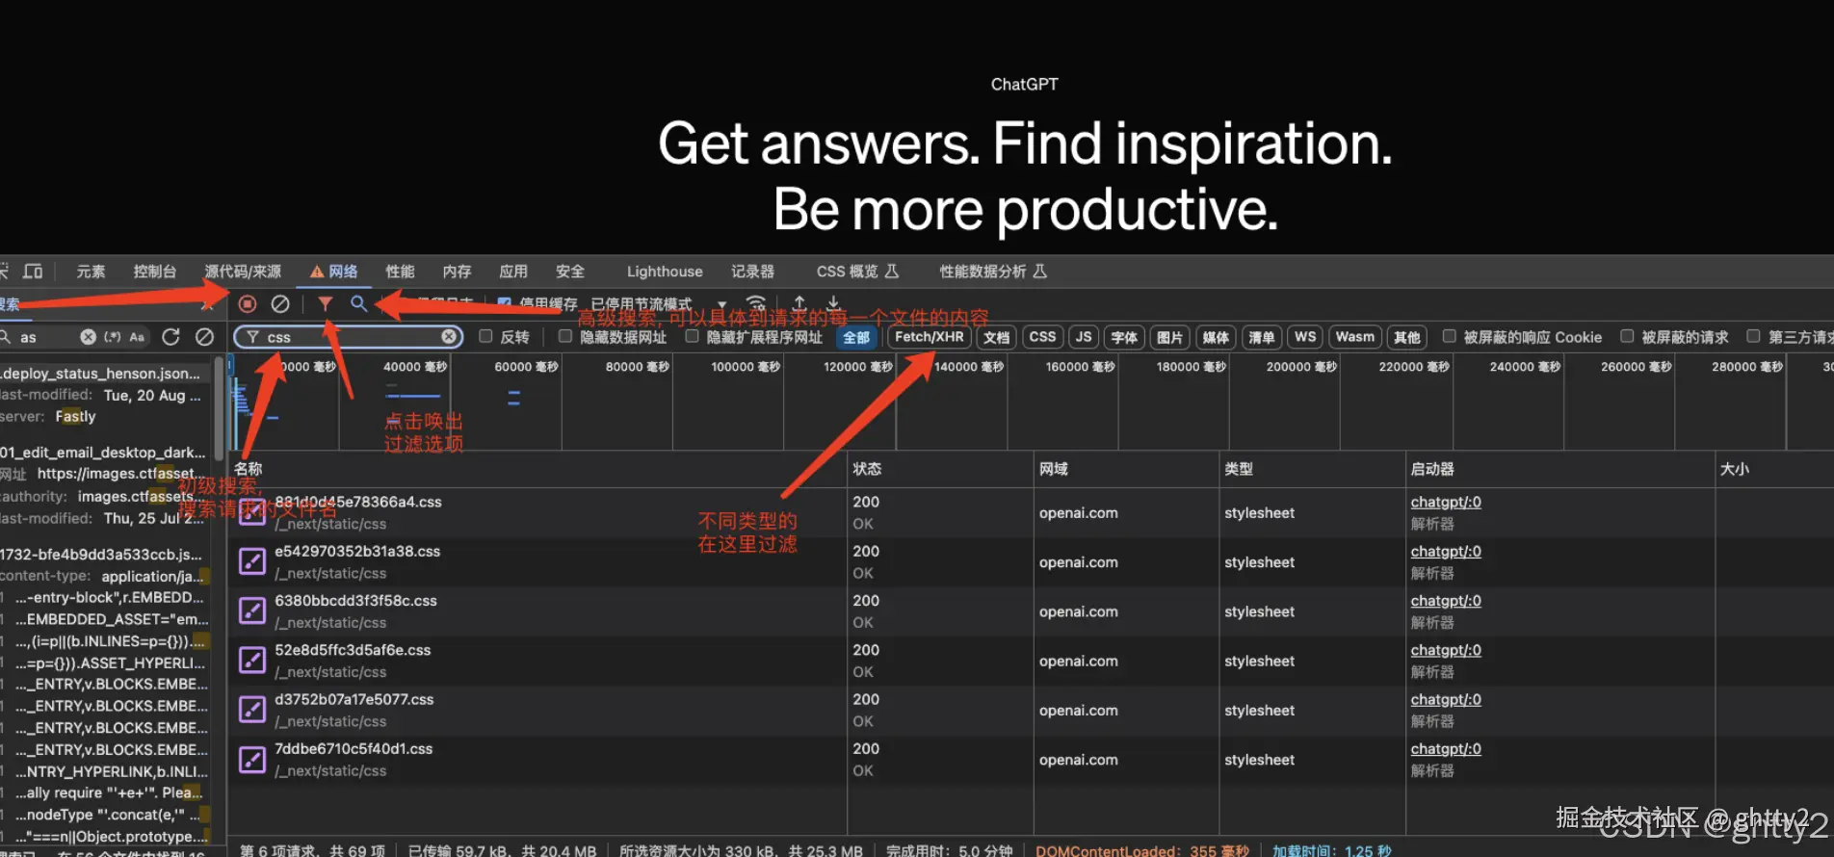Screen dimensions: 1834x857
Task: Open the CSS 概览 tab
Action: click(x=857, y=272)
